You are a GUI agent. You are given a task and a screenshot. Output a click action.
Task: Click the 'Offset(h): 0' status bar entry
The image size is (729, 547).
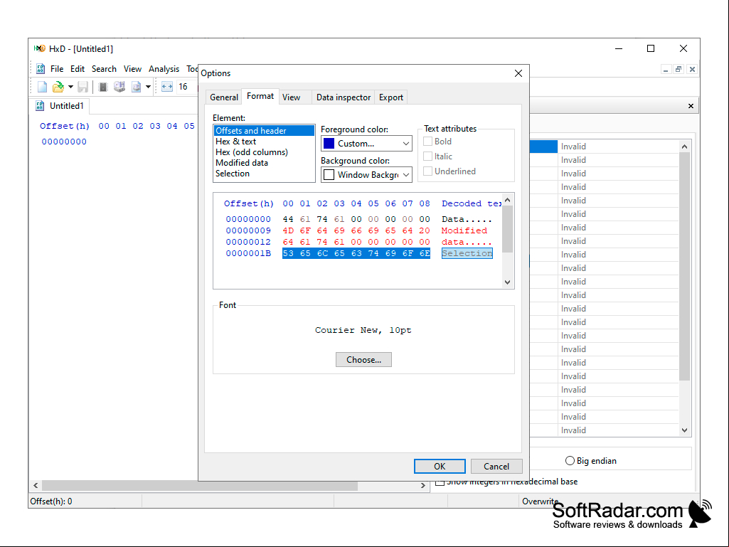point(51,501)
